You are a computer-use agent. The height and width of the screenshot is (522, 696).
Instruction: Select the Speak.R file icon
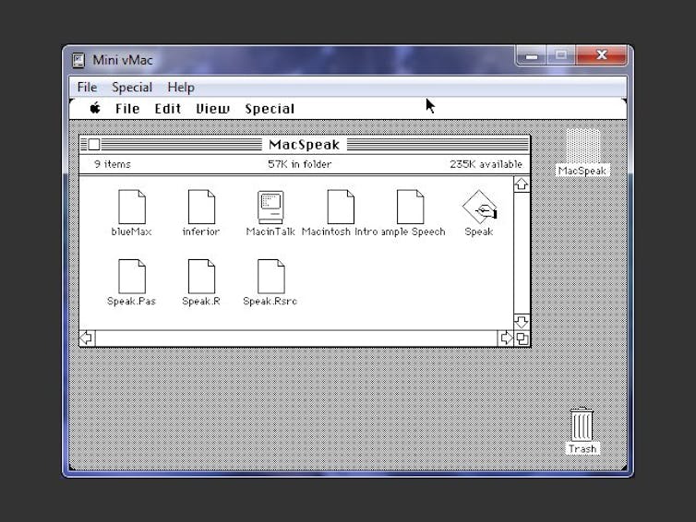(x=201, y=276)
